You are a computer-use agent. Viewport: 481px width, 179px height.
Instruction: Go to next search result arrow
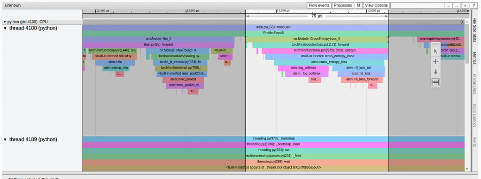click(x=457, y=6)
